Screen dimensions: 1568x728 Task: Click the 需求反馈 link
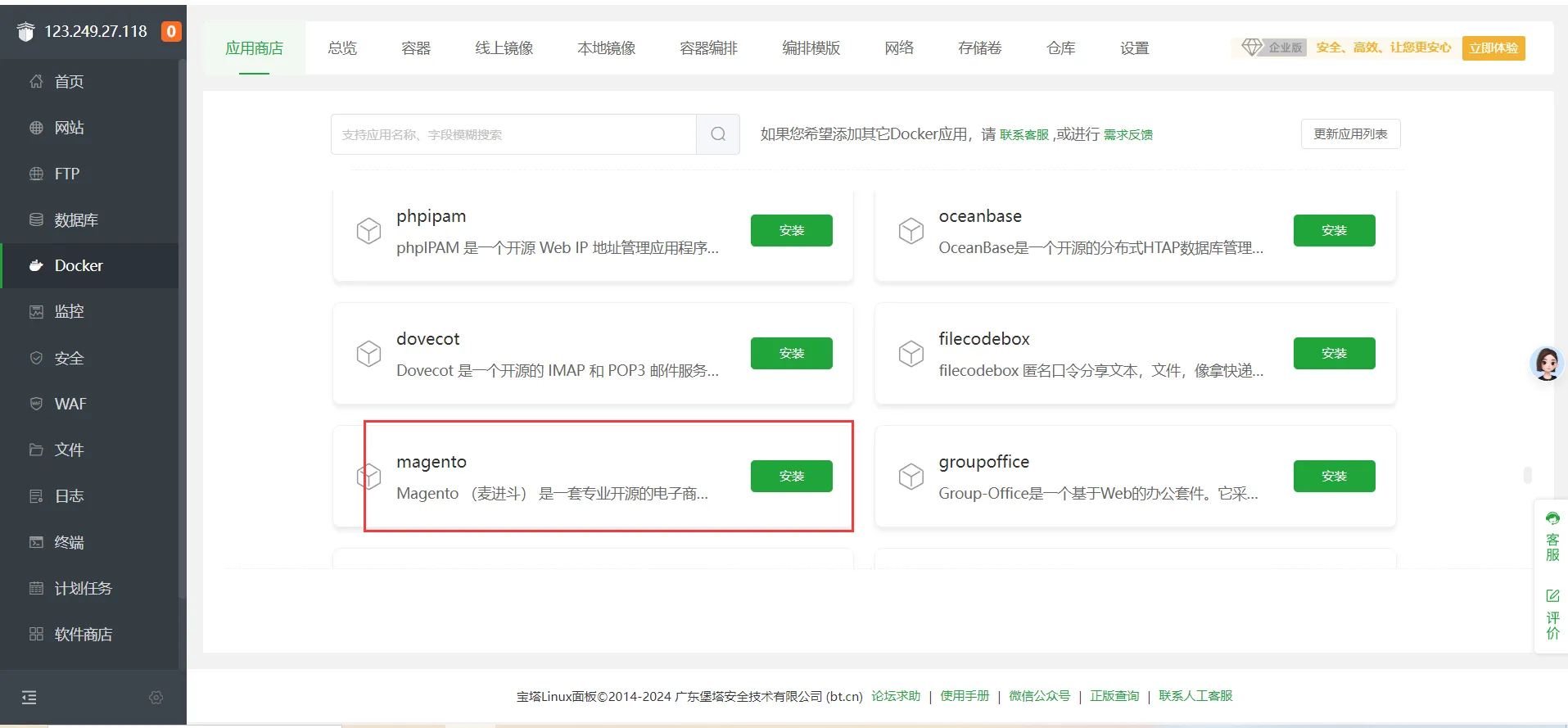pyautogui.click(x=1128, y=135)
